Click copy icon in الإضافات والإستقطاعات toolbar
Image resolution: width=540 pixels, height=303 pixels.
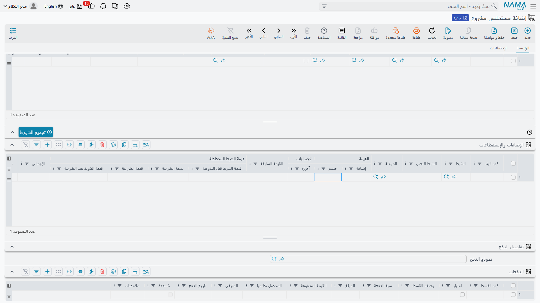124,145
